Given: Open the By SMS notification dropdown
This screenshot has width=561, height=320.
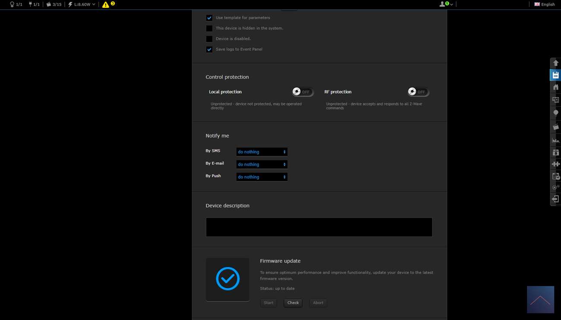Looking at the screenshot, I should [262, 152].
